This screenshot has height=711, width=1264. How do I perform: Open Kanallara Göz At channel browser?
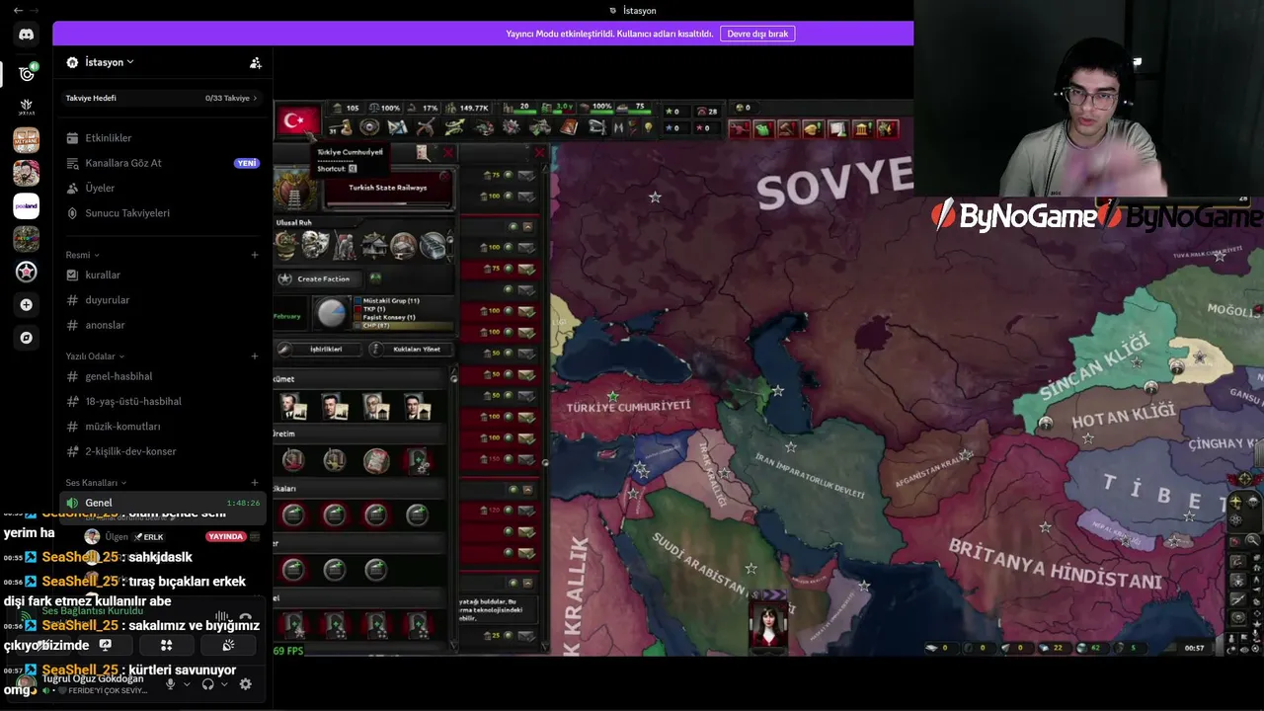162,163
